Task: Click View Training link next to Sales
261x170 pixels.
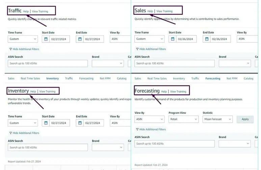Action: pyautogui.click(x=164, y=11)
